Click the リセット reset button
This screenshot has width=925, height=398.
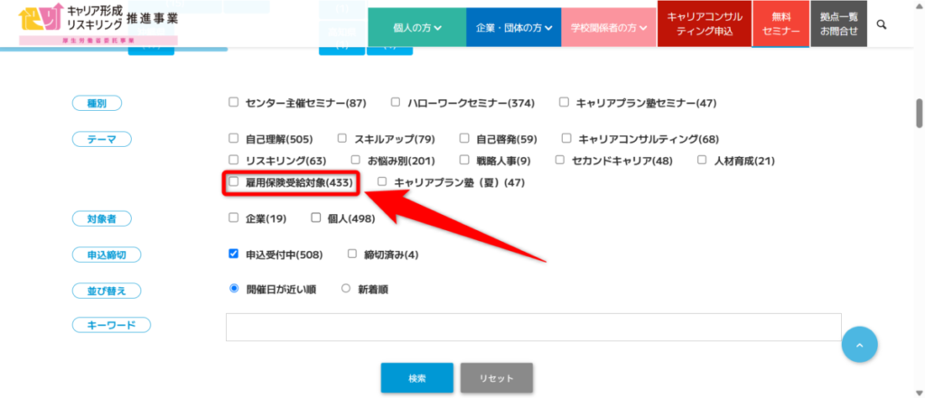pos(497,378)
